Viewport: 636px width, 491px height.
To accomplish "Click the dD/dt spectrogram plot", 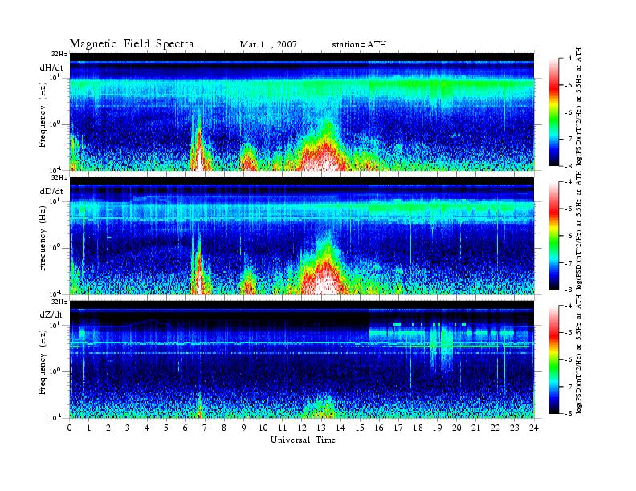I will tap(302, 236).
